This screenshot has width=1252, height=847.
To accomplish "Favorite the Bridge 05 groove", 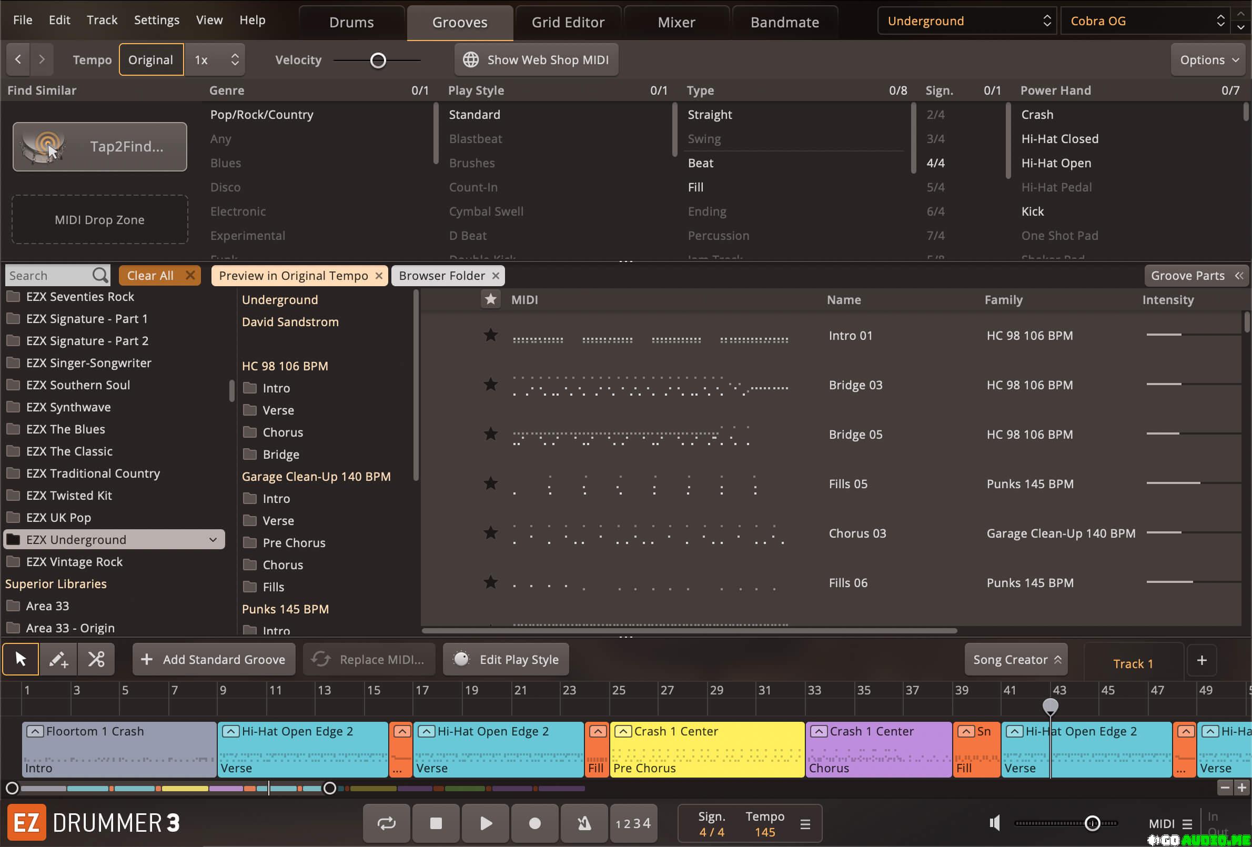I will tap(490, 434).
